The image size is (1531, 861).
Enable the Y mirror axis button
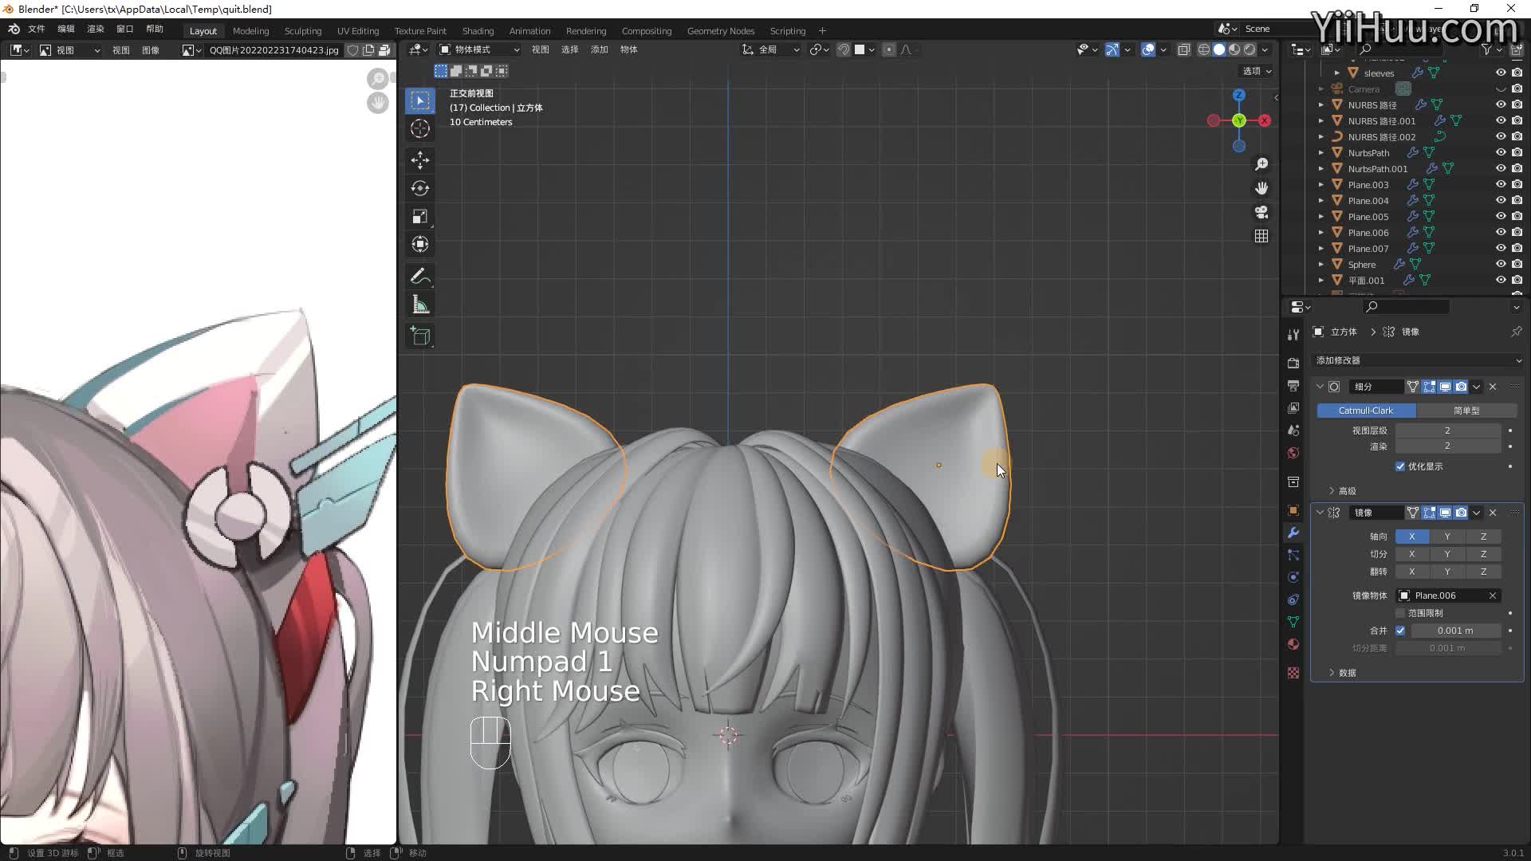click(1447, 537)
